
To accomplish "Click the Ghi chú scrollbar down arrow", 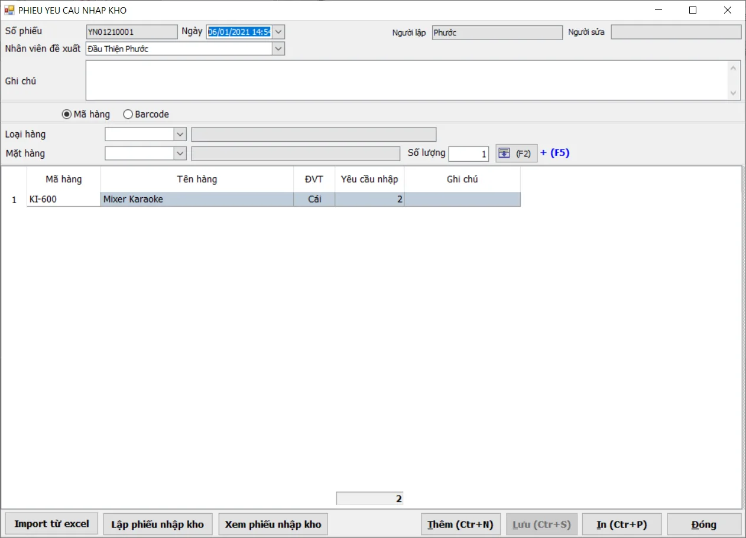I will [x=734, y=93].
